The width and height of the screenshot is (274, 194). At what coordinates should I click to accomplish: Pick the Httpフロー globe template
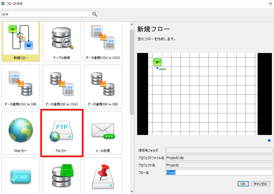21,133
